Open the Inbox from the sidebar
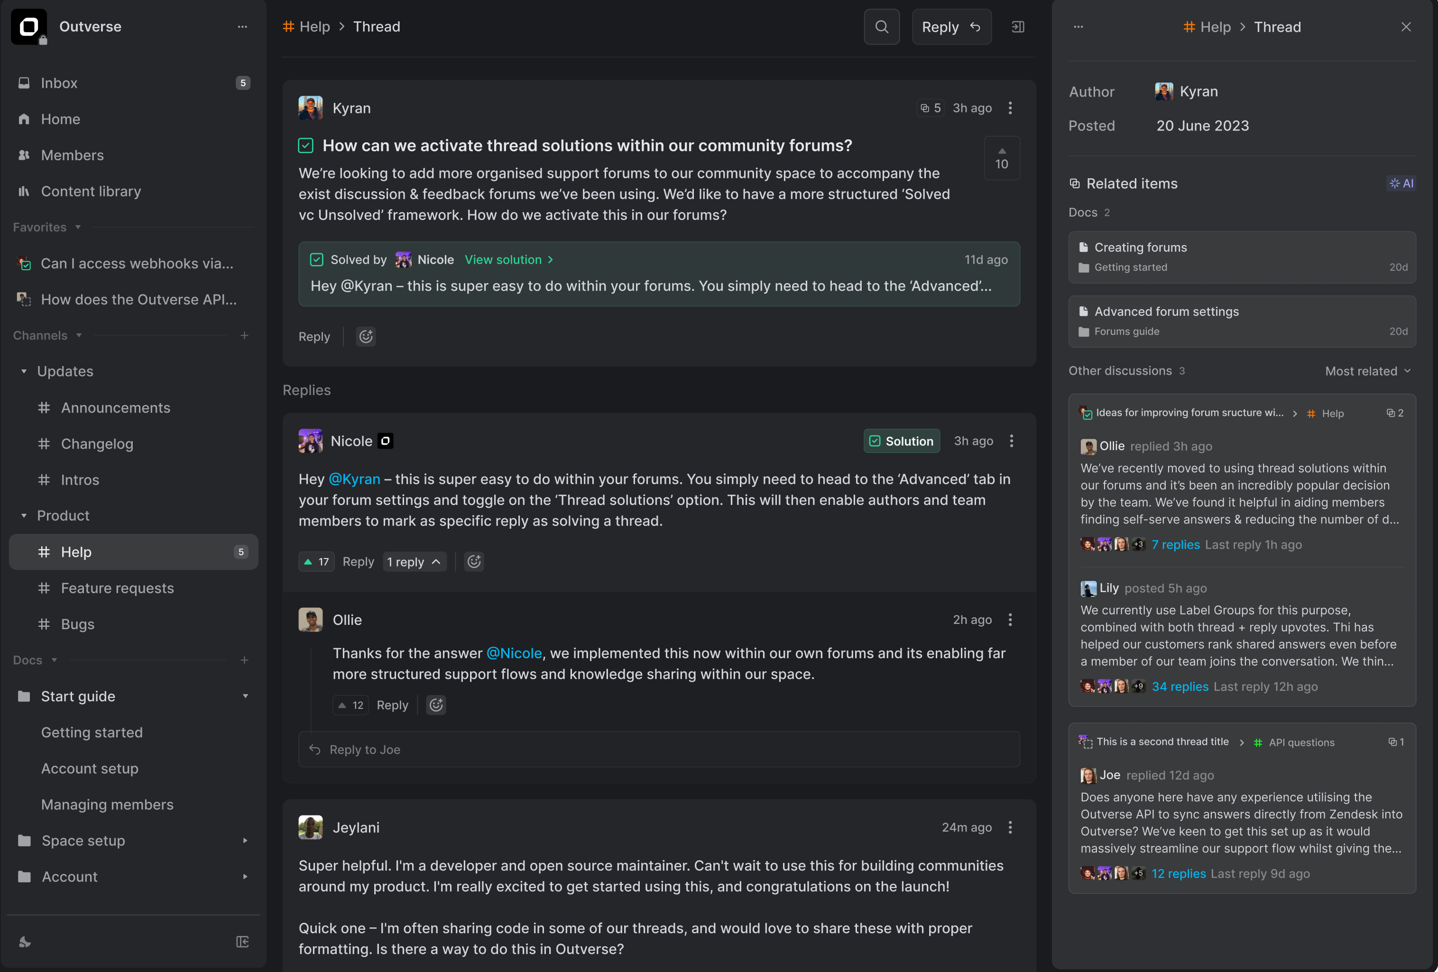This screenshot has width=1438, height=972. [59, 83]
